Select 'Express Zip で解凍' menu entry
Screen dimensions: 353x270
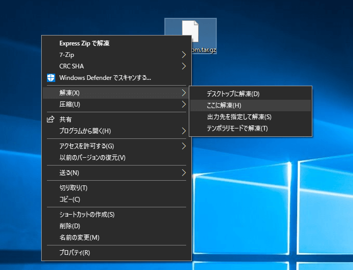(117, 43)
